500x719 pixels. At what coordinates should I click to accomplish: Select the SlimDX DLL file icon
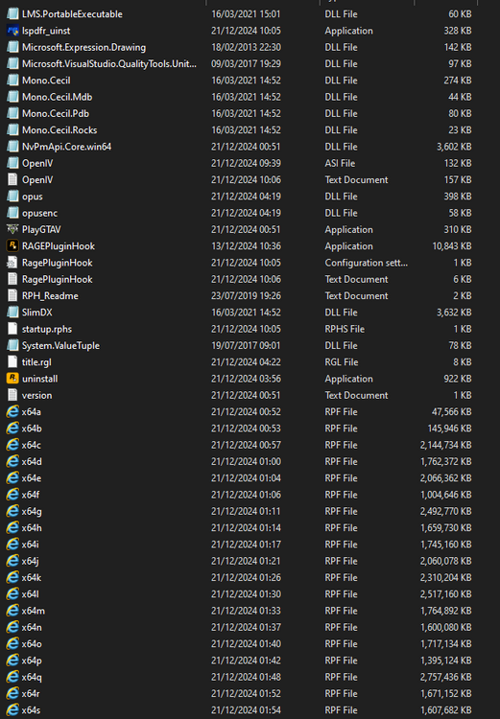pos(12,313)
